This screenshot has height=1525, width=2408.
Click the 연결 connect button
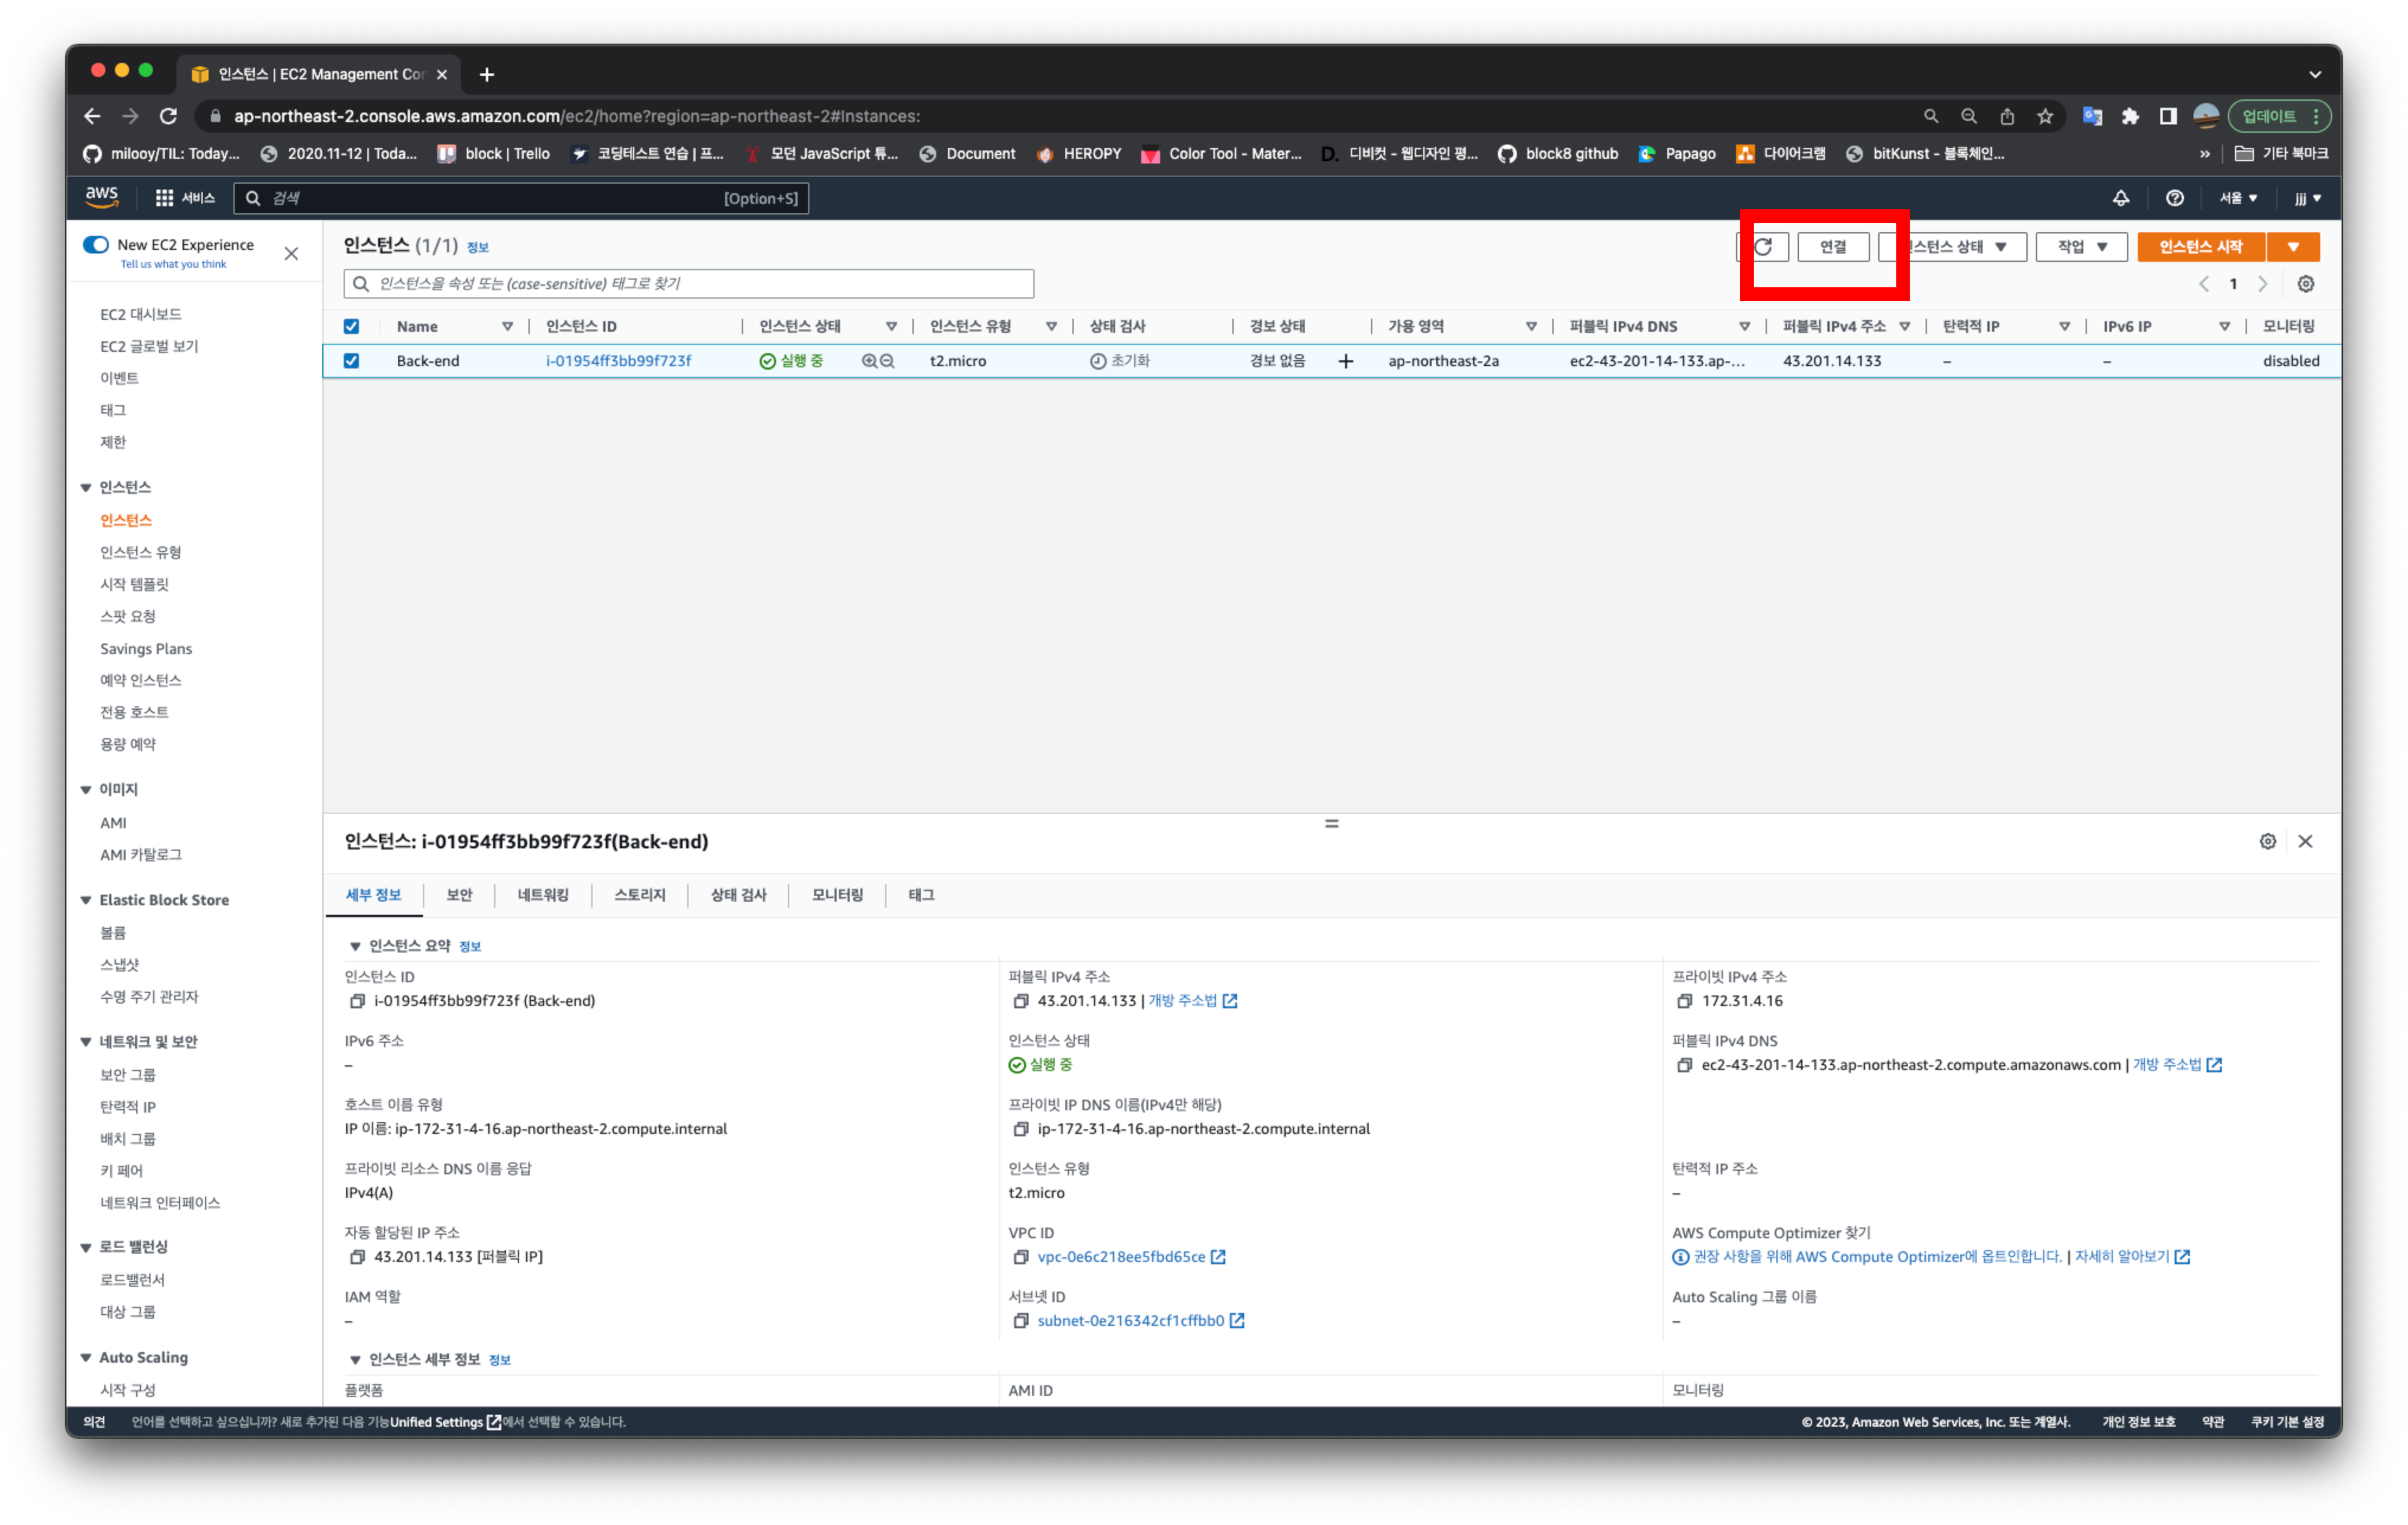(x=1832, y=247)
